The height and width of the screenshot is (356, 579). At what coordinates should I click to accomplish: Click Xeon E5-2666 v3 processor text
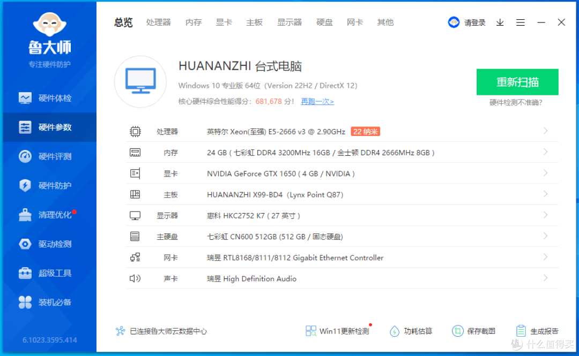(276, 132)
